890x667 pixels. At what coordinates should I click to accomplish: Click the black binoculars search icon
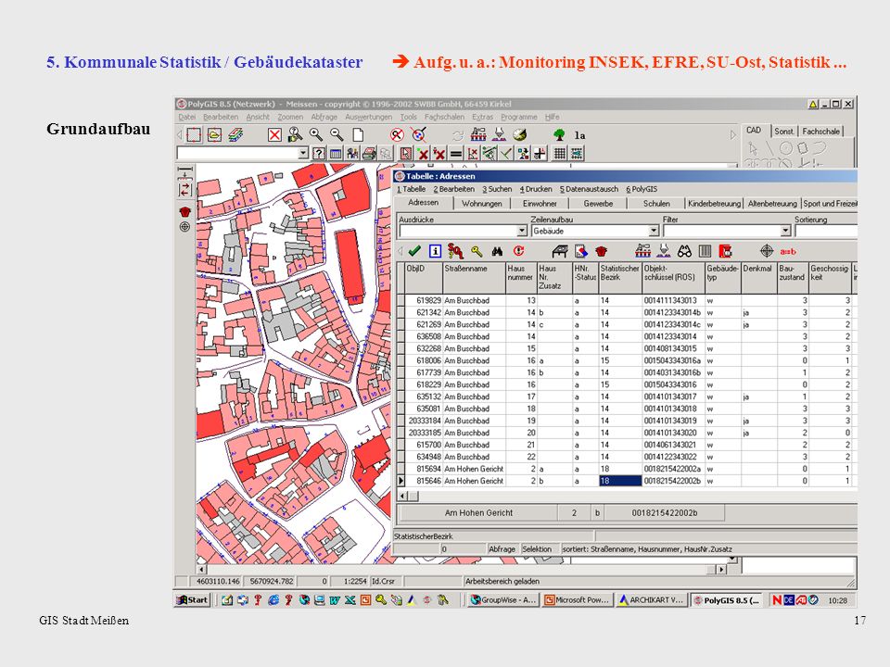point(497,251)
